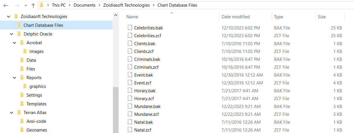The width and height of the screenshot is (354, 133).
Task: Open dropdown chevron after This PC
Action: click(x=70, y=5)
